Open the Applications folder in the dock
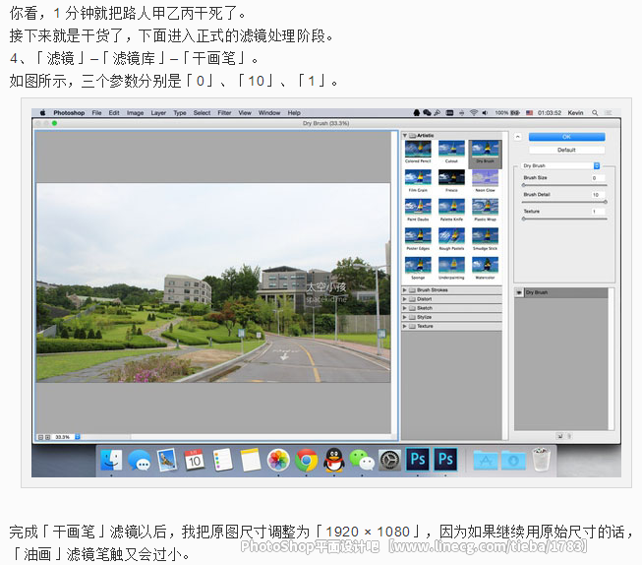 [486, 461]
